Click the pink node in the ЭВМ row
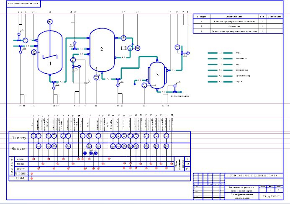 click(32, 178)
